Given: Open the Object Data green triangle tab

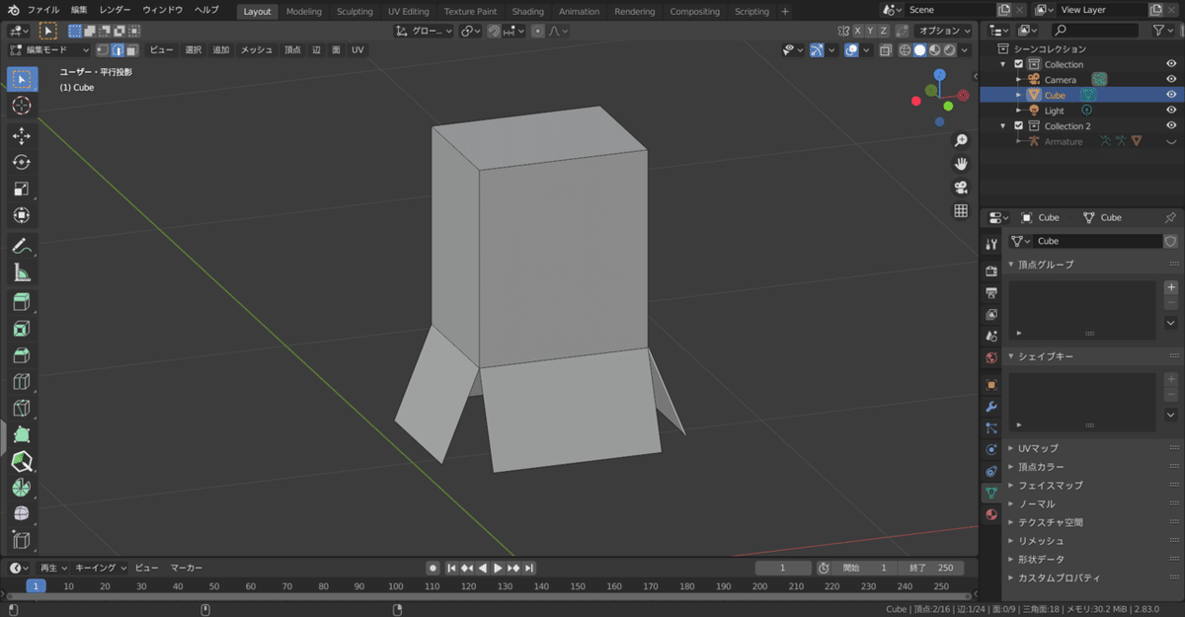Looking at the screenshot, I should click(991, 492).
